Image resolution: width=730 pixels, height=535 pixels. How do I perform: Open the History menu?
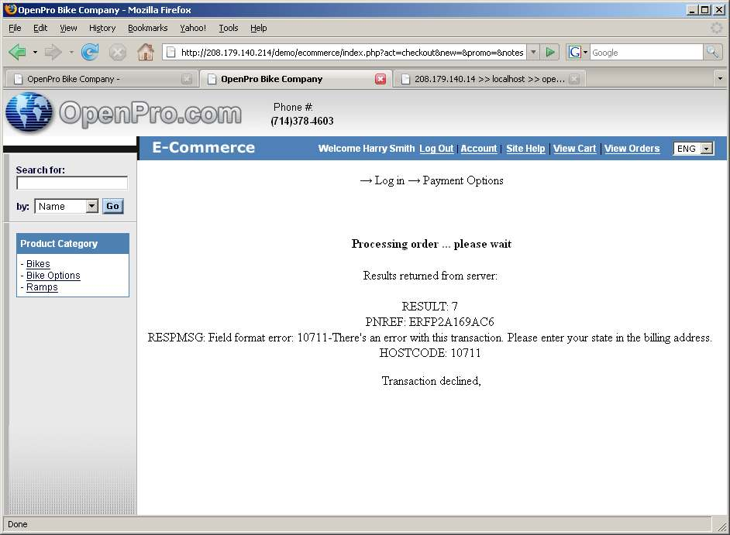[102, 28]
